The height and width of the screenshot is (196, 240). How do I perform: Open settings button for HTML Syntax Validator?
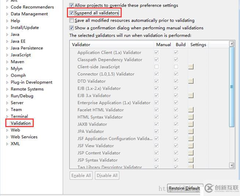191,117
